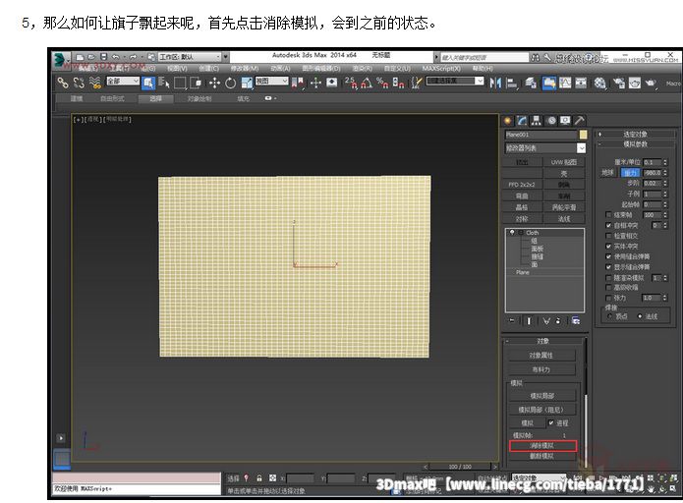Click the Unlink Selection broken chain icon

point(79,83)
